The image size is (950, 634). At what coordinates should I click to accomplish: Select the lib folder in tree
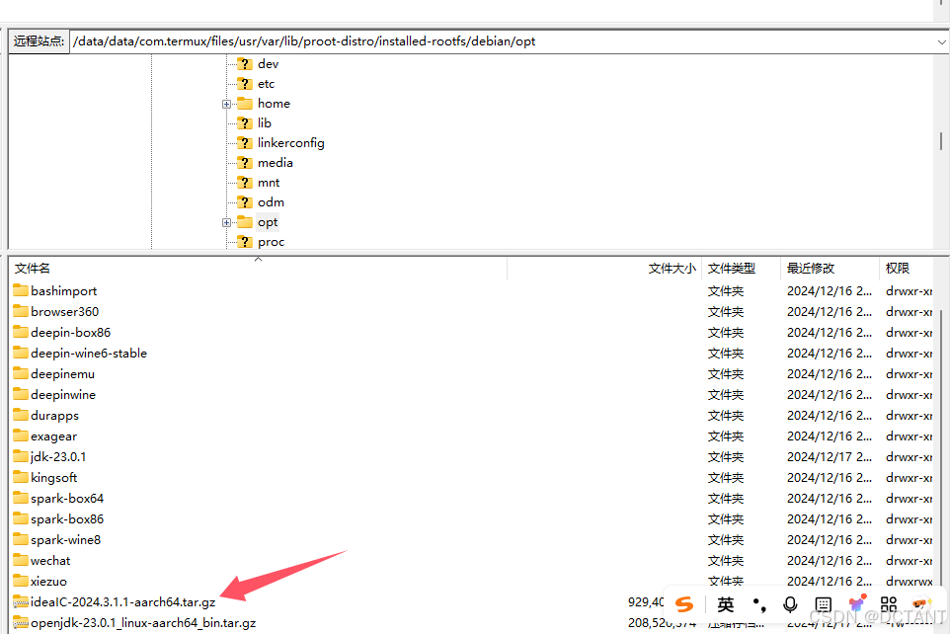coord(264,123)
